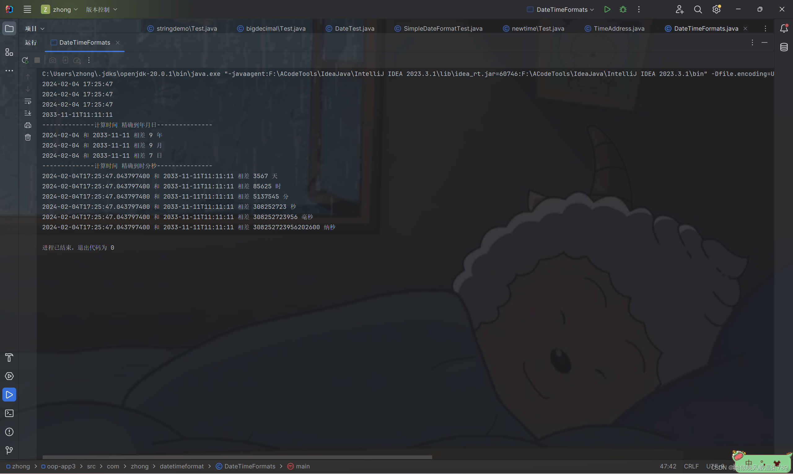
Task: Switch to stringdemo\Test.java tab
Action: (182, 29)
